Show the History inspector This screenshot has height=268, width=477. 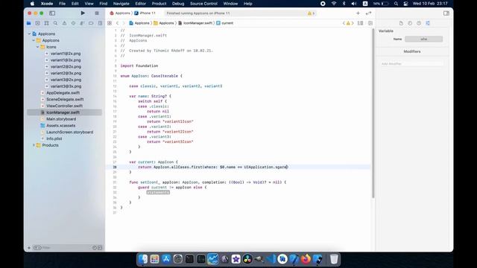410,23
